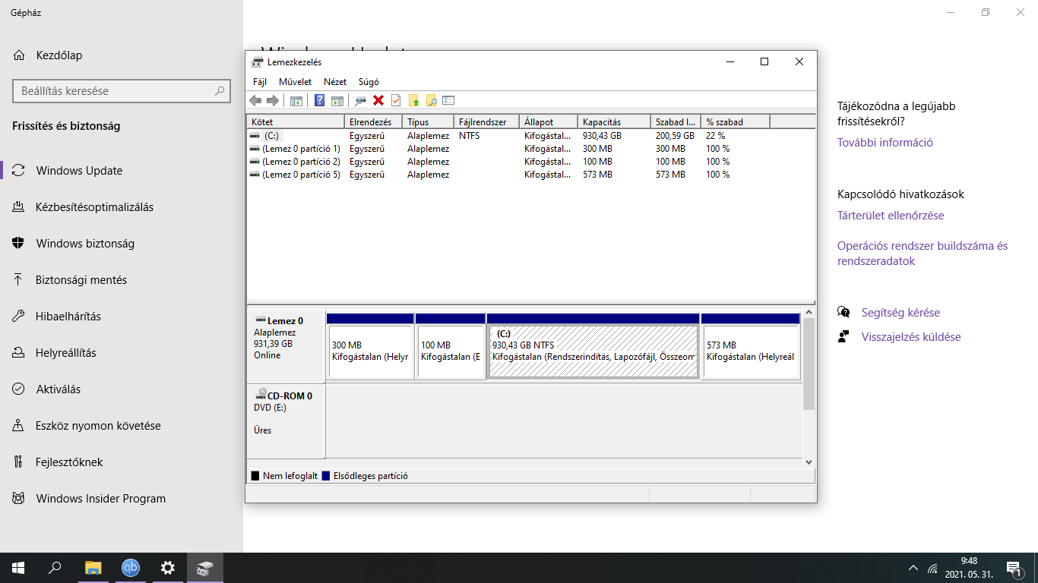
Task: Go to Kezdőlap in Settings
Action: 122,55
